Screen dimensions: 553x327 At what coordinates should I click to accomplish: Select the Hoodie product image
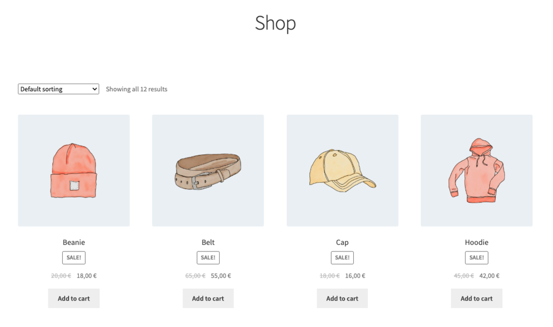(x=476, y=170)
